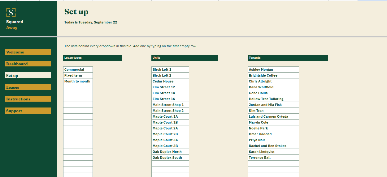
Task: Select tenant Chris Albright
Action: tap(273, 81)
